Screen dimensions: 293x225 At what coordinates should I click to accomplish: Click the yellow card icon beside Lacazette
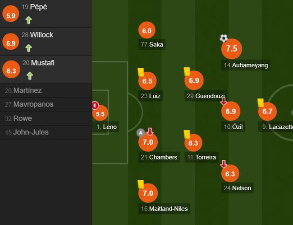click(260, 103)
